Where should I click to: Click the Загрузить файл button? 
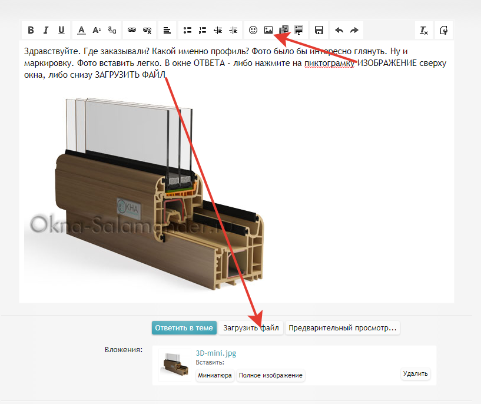click(x=251, y=327)
